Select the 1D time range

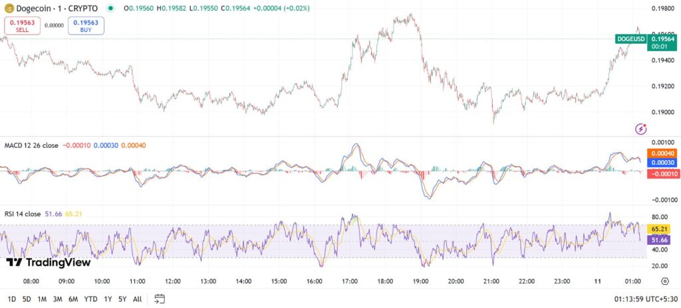point(13,299)
